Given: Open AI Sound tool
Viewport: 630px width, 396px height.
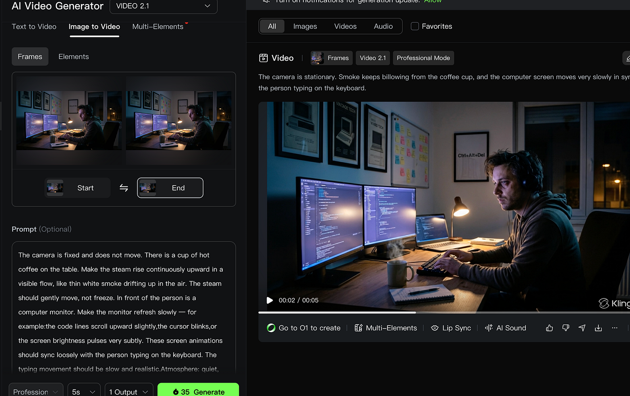Looking at the screenshot, I should 505,328.
